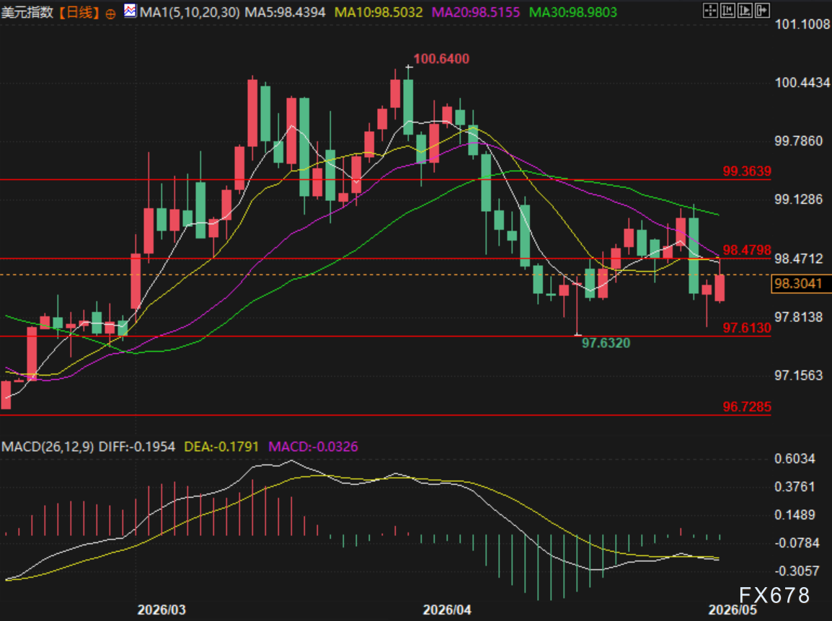Viewport: 832px width, 621px height.
Task: Click the 99.1286 price axis value
Action: point(799,200)
